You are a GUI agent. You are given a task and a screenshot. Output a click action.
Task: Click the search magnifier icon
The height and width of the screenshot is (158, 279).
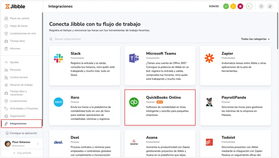click(51, 39)
